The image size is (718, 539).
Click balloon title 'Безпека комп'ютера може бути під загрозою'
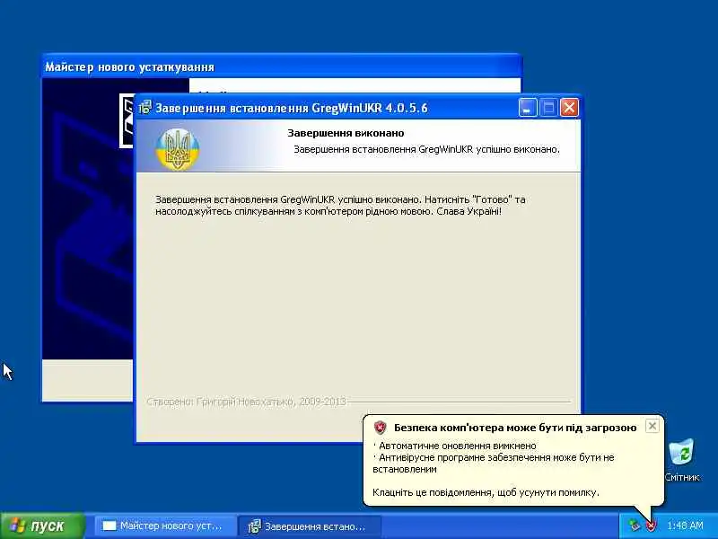coord(515,429)
